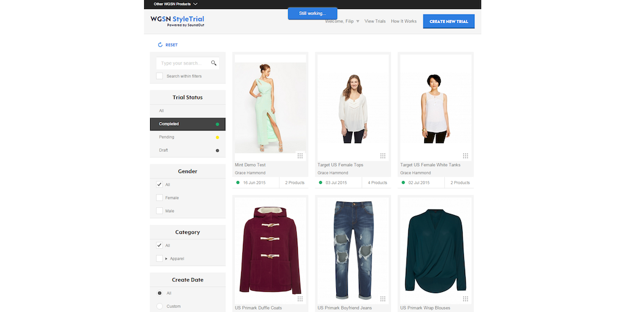Image resolution: width=625 pixels, height=312 pixels.
Task: Open grid menu icon on Target US Female Tops card
Action: click(383, 155)
